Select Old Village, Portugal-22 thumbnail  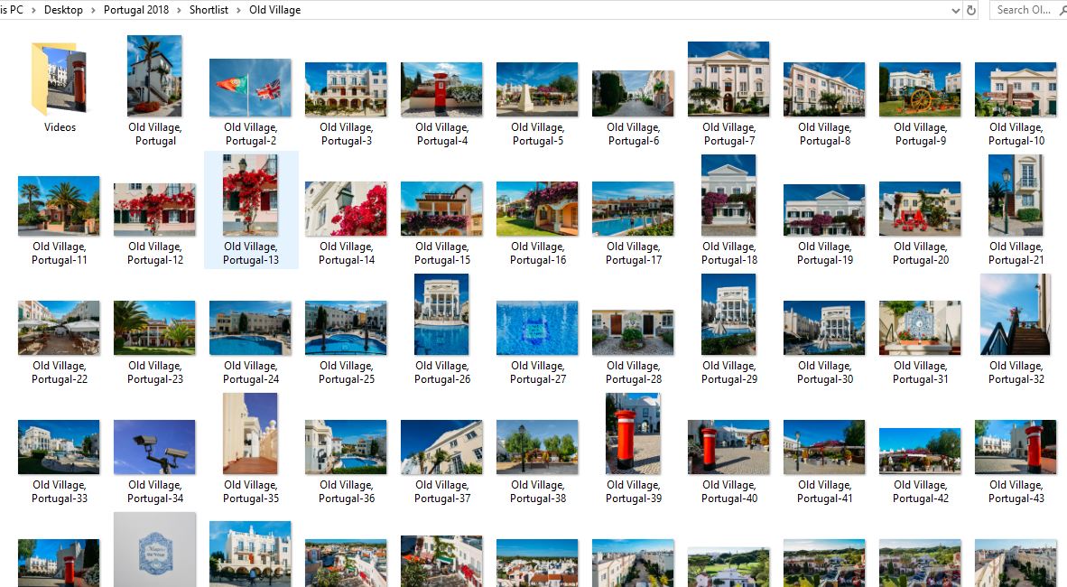point(59,328)
